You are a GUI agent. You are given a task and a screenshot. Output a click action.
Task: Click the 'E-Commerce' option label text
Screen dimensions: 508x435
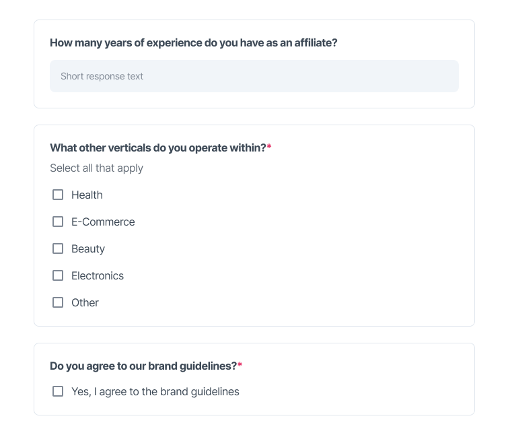(103, 222)
